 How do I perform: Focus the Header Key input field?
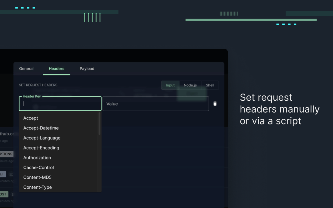tap(60, 104)
